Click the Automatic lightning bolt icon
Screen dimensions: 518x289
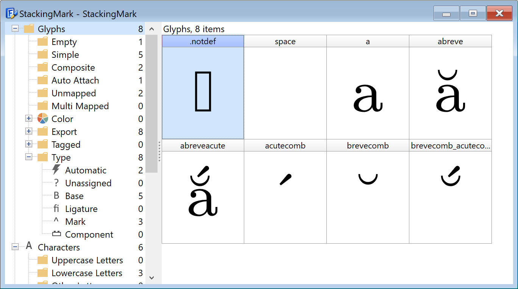coord(56,170)
